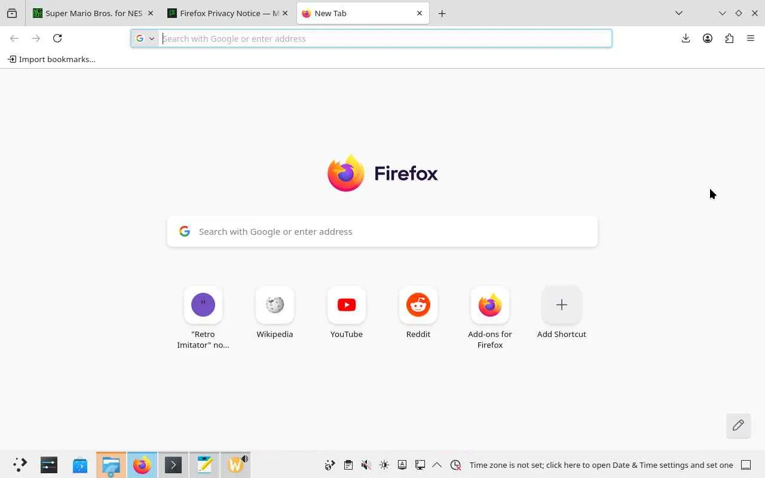
Task: Select the New Tab tab
Action: (x=363, y=13)
